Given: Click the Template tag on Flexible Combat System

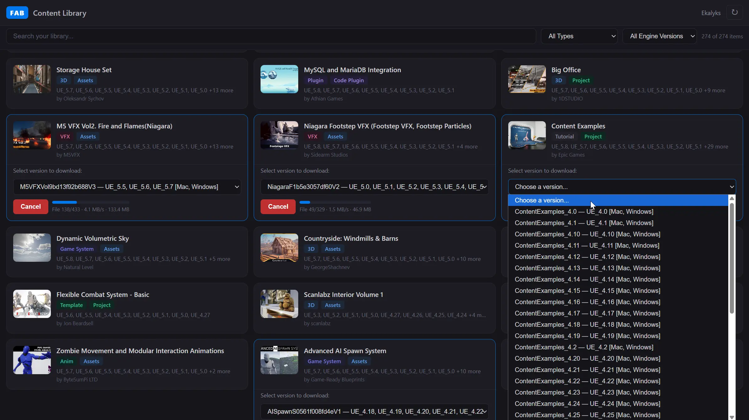Looking at the screenshot, I should click(72, 305).
